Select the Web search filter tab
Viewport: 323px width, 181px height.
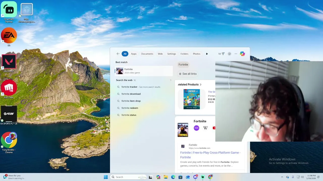(x=160, y=54)
